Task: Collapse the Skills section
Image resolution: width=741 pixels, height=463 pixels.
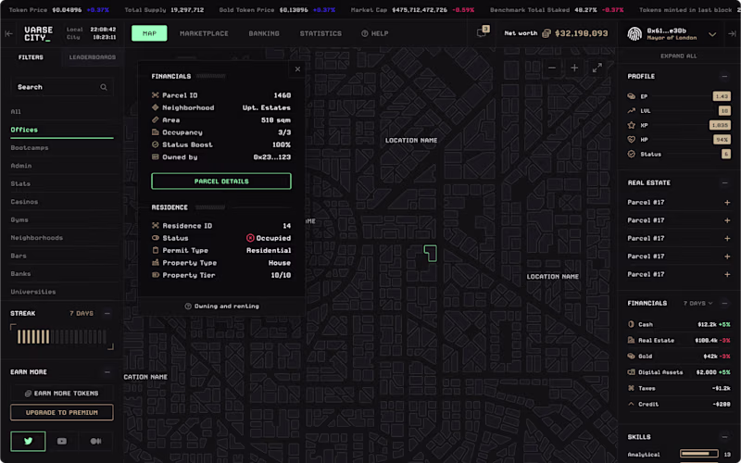Action: pos(724,437)
